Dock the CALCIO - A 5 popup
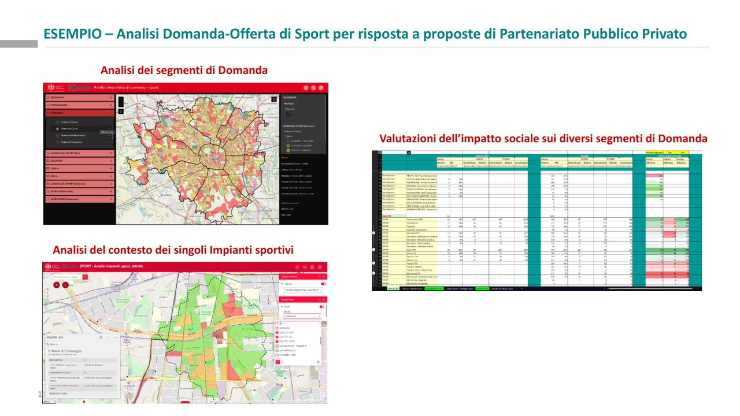The height and width of the screenshot is (416, 740). tap(101, 337)
